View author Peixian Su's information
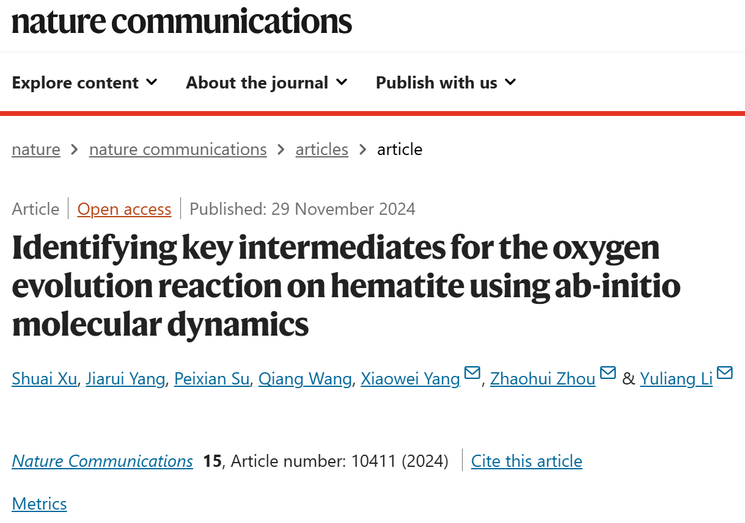This screenshot has width=745, height=523. pyautogui.click(x=212, y=379)
